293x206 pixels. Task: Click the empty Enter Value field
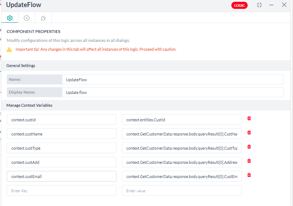[181, 190]
